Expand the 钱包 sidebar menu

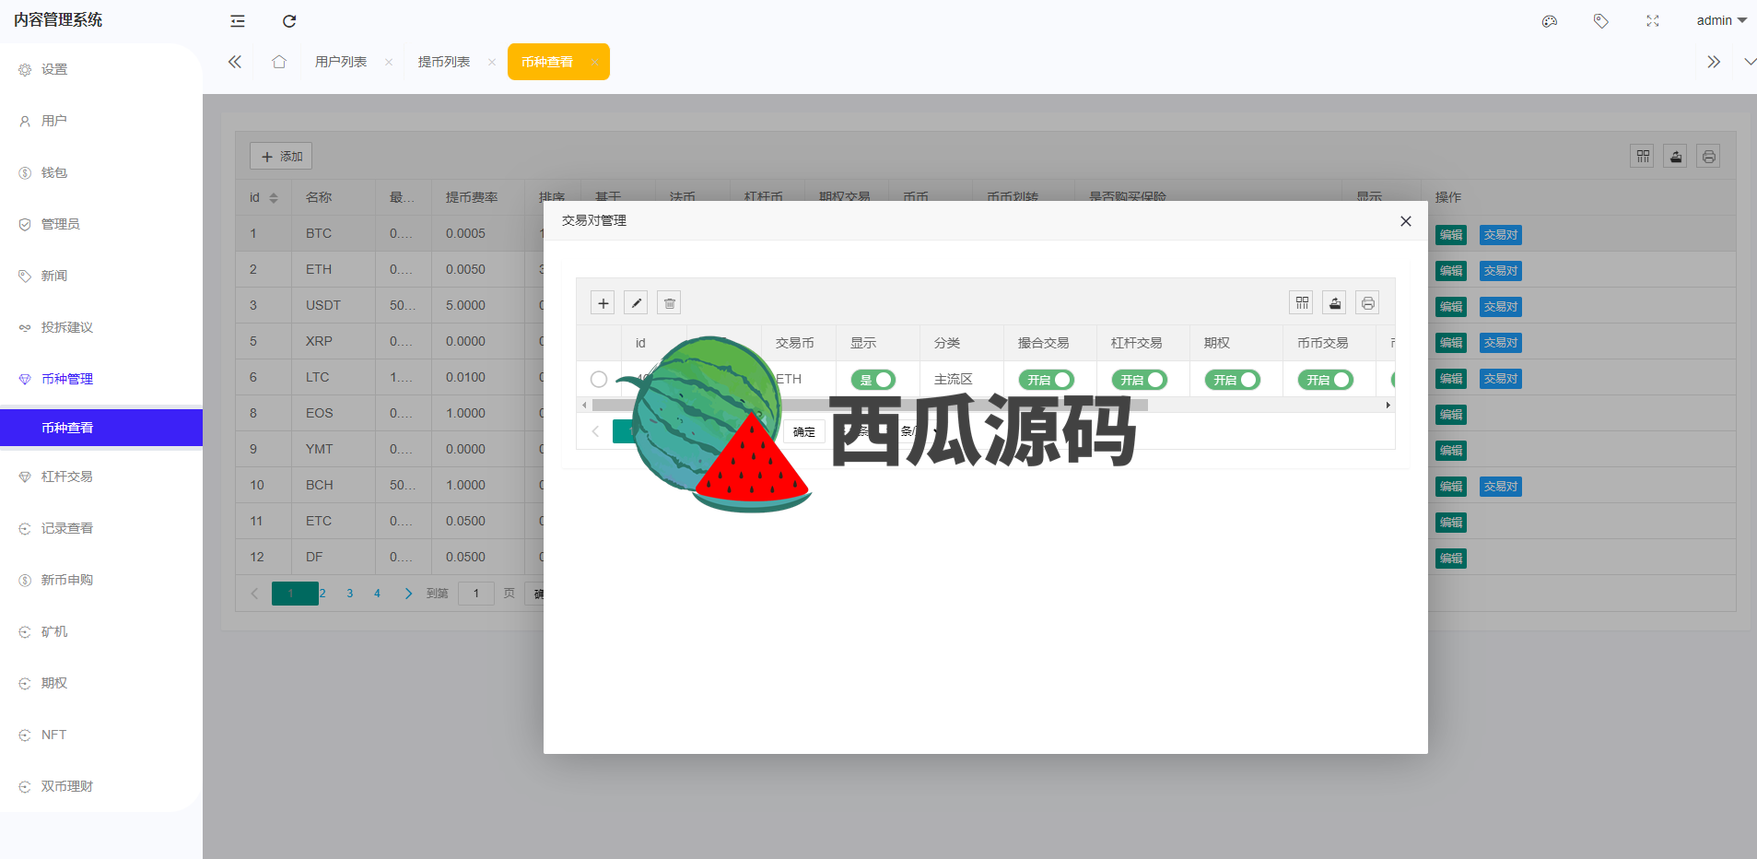[x=101, y=172]
